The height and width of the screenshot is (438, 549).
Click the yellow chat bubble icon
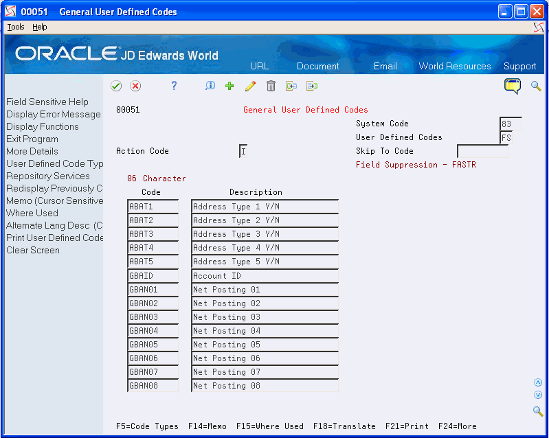(x=512, y=86)
